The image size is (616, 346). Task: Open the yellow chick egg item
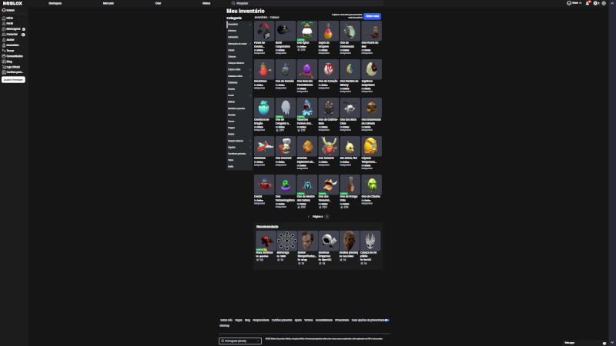click(350, 146)
